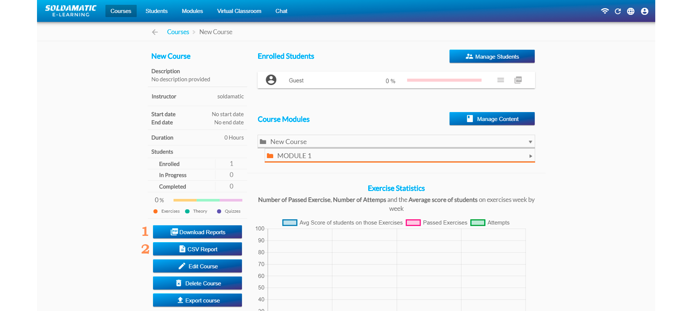The image size is (691, 311).
Task: Open the Students menu tab
Action: click(156, 11)
